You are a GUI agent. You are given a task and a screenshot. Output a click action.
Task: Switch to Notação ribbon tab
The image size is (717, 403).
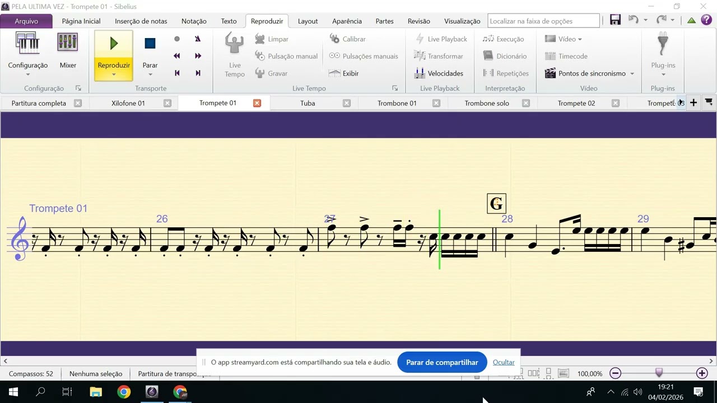point(194,21)
